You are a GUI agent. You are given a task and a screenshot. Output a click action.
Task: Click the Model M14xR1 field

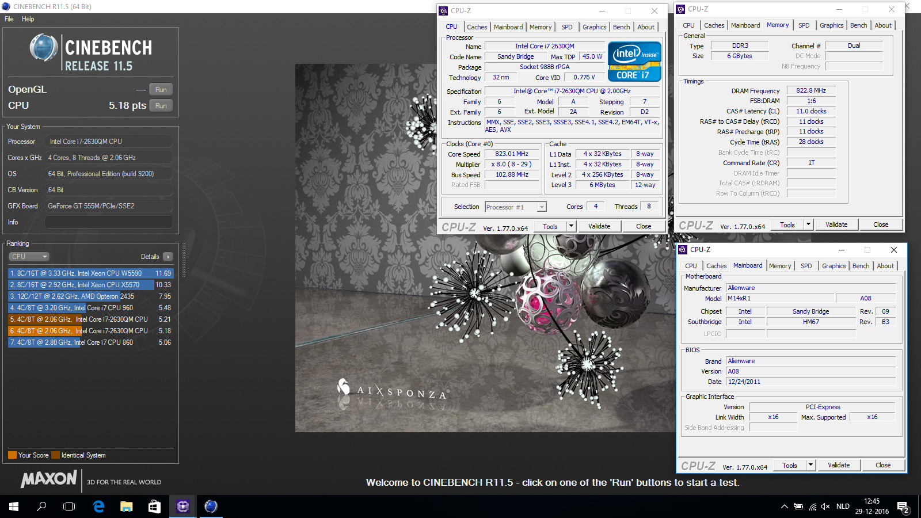(780, 299)
